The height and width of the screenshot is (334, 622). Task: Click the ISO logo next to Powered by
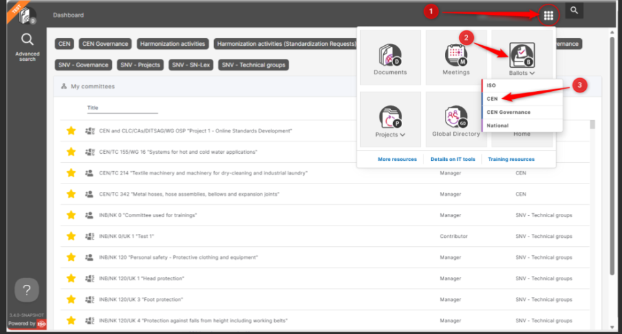(41, 324)
